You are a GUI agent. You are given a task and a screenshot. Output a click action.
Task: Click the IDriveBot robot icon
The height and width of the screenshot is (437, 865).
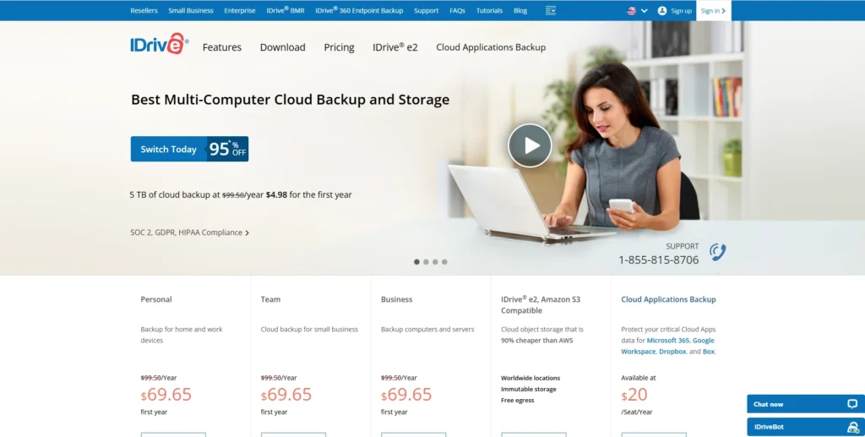pos(853,427)
